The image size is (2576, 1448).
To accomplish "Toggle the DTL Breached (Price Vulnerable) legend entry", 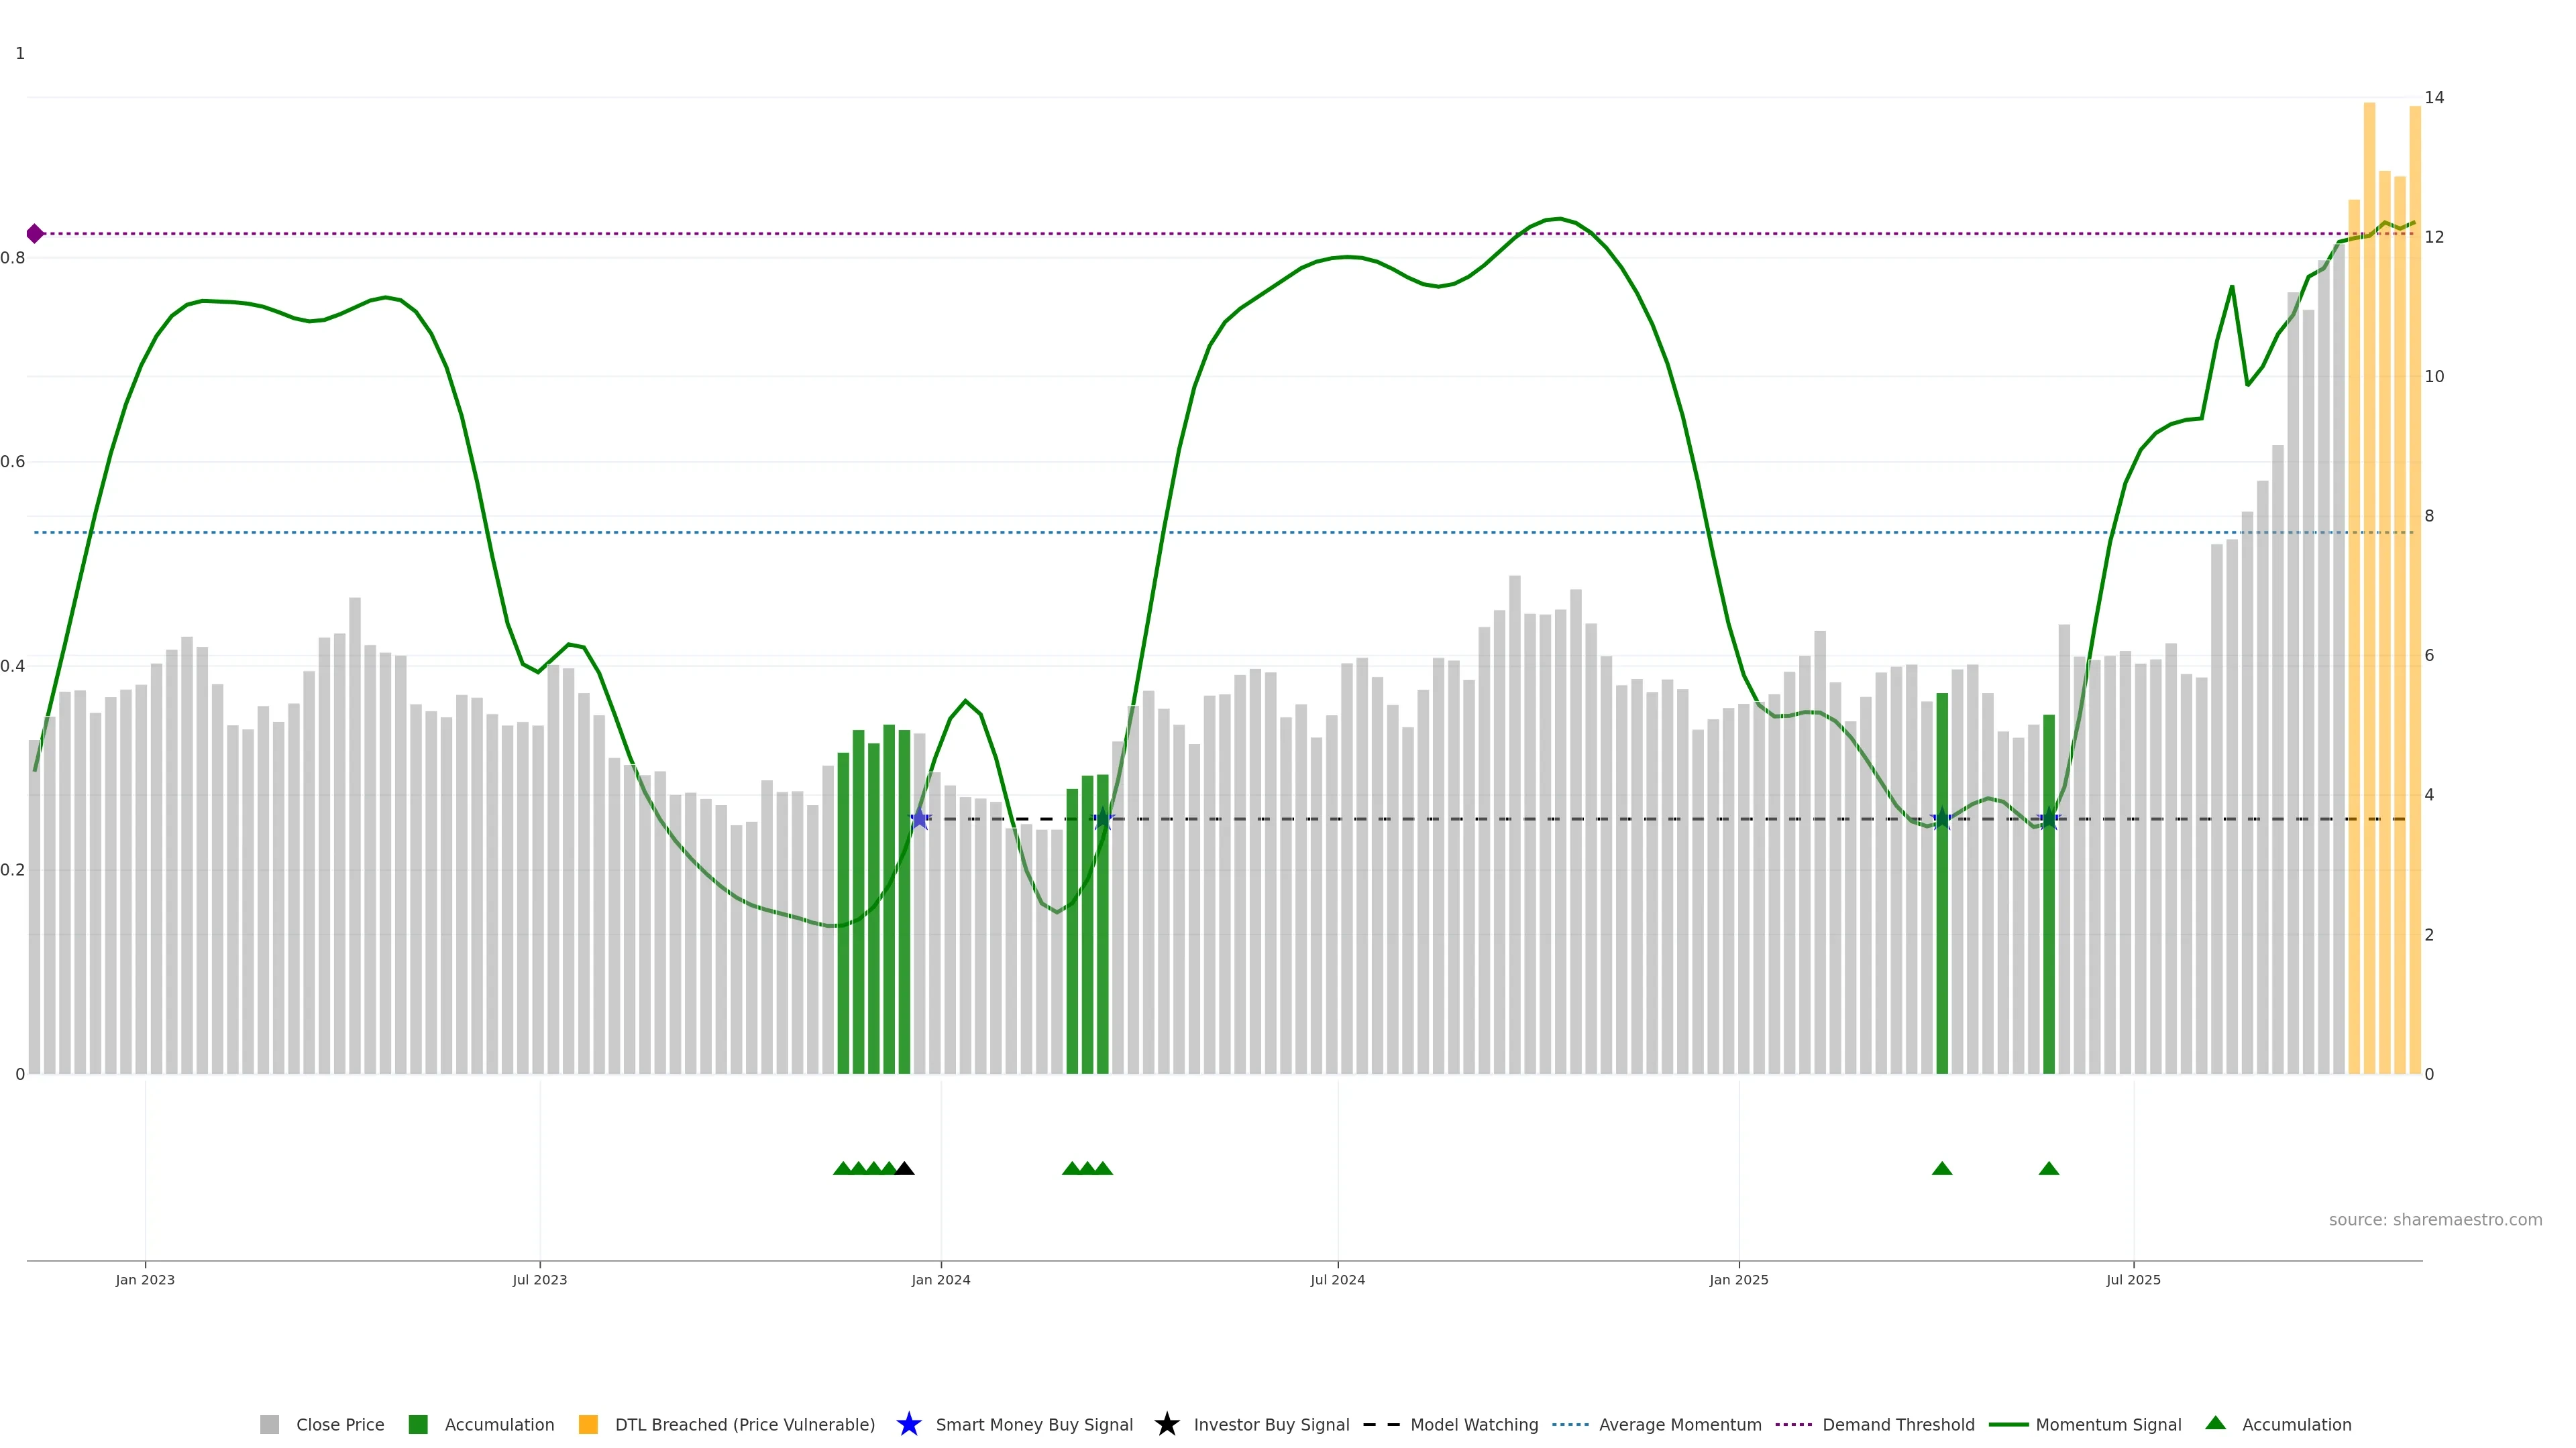I will [x=744, y=1425].
